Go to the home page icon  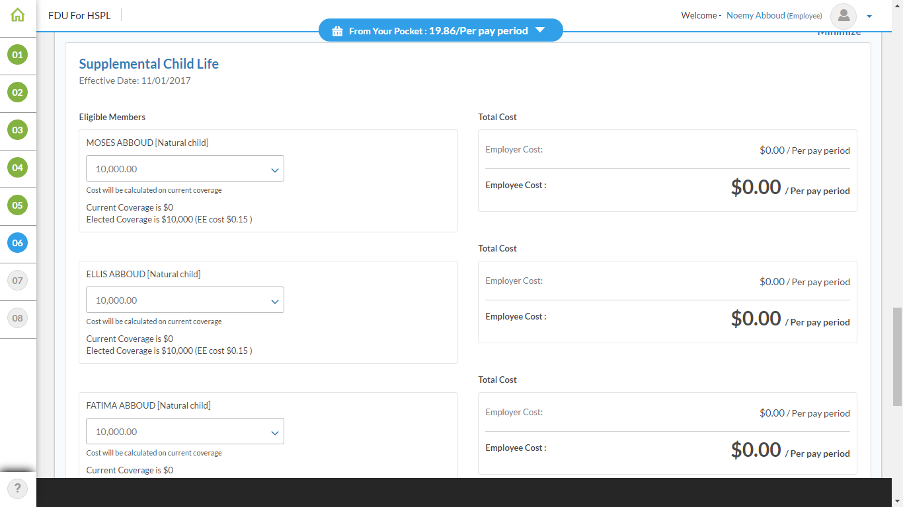[18, 15]
